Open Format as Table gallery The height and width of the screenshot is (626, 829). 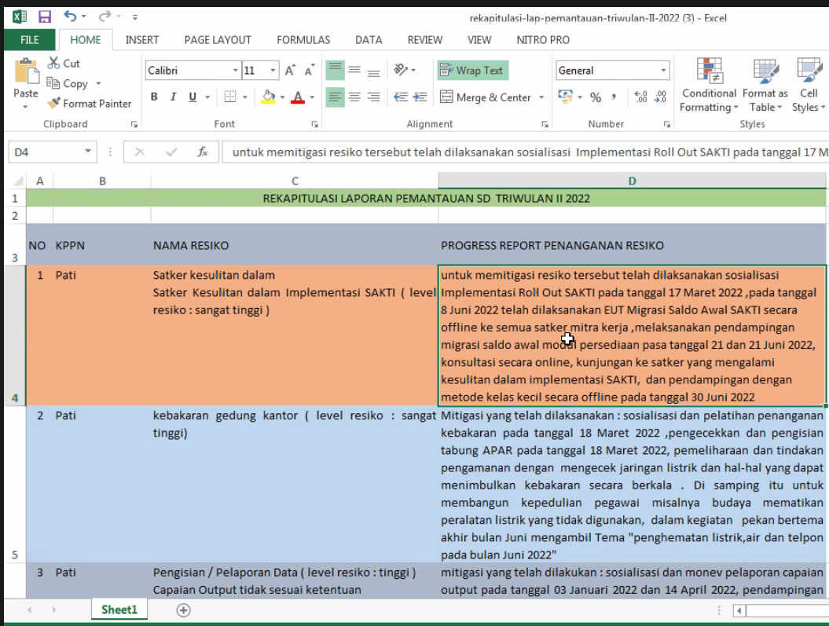point(765,85)
